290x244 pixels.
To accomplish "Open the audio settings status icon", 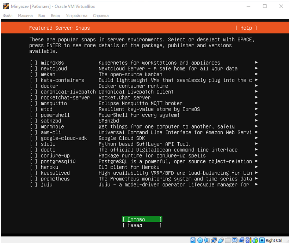I will pos(207,240).
